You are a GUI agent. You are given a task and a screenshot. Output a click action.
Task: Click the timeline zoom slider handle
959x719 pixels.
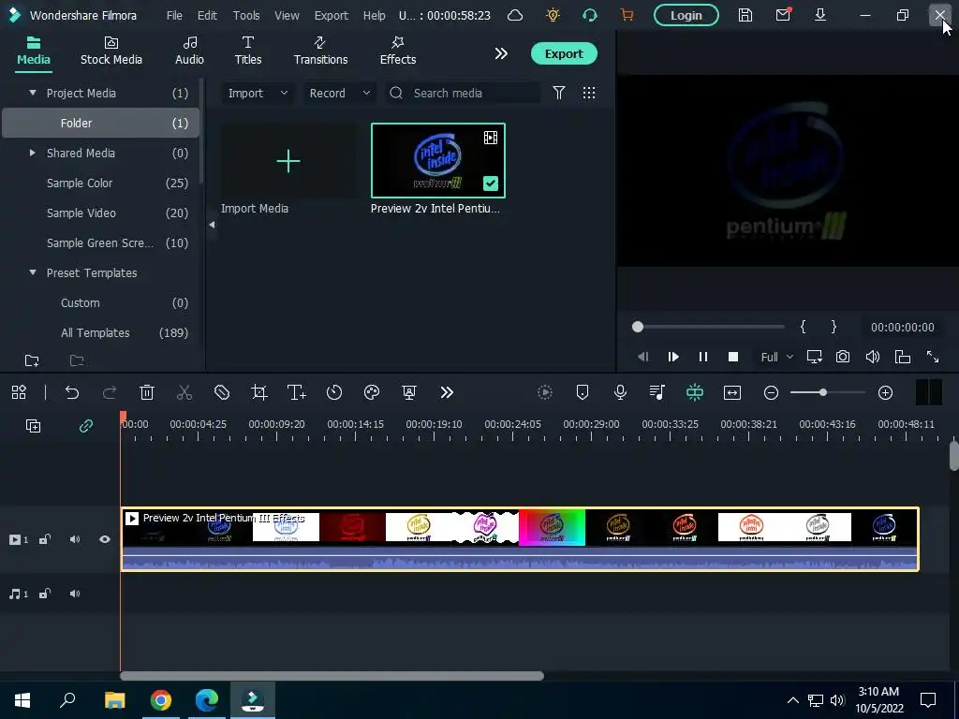pos(823,392)
